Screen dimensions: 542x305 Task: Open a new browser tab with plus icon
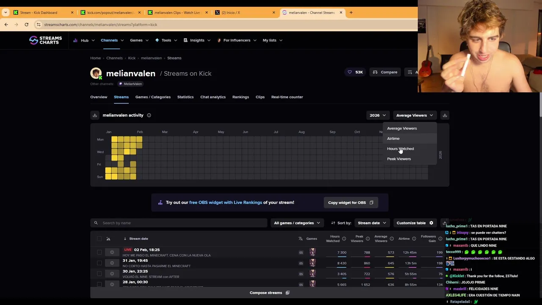(351, 12)
